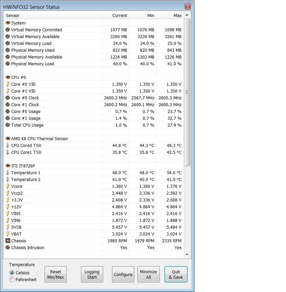The height and width of the screenshot is (292, 286).
Task: Click the Temperature 1 thermometer icon
Action: [x=7, y=173]
